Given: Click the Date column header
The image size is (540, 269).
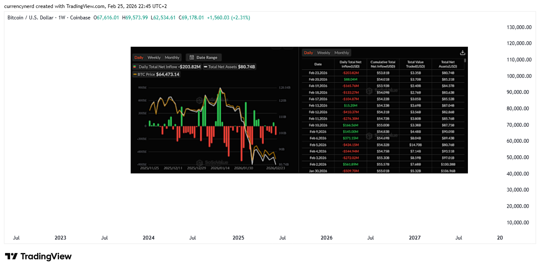Looking at the screenshot, I should click(318, 64).
